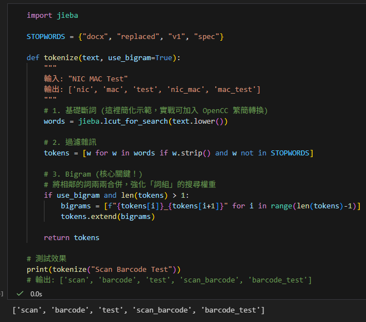Image resolution: width=366 pixels, height=322 pixels.
Task: Click the 0.0s execution time label
Action: pyautogui.click(x=36, y=293)
